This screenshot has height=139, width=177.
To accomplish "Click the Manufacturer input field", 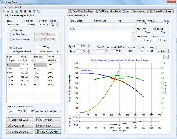I will click(105, 25).
